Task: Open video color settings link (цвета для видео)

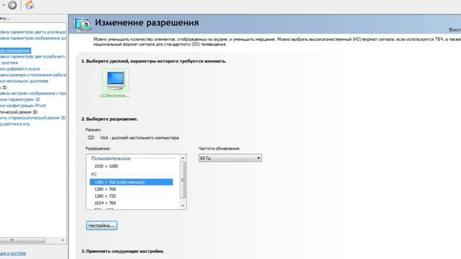Action: pyautogui.click(x=33, y=32)
